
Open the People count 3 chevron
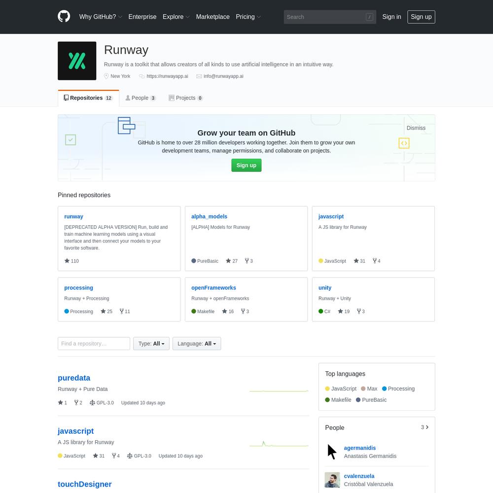click(425, 427)
